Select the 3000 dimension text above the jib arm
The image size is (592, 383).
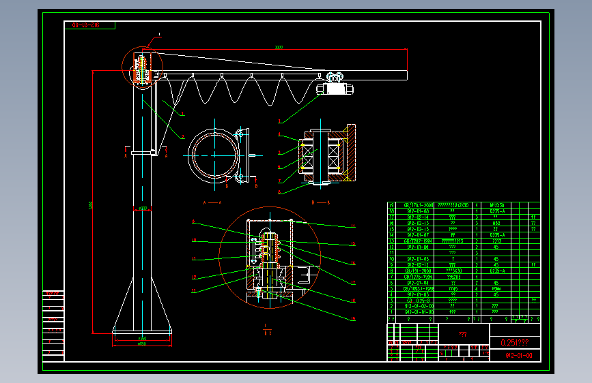point(279,48)
